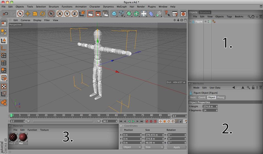The width and height of the screenshot is (263, 154).
Task: Click the green array modeling icon
Action: (136, 14)
